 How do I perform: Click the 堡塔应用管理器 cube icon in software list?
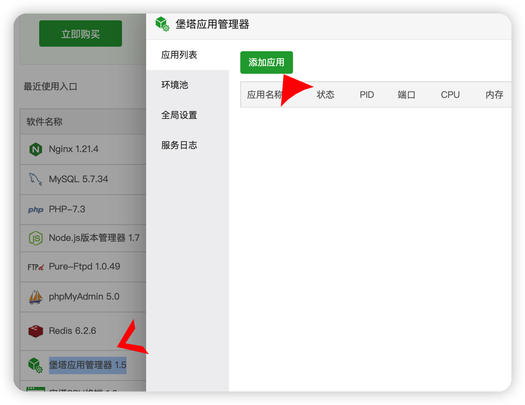click(36, 365)
